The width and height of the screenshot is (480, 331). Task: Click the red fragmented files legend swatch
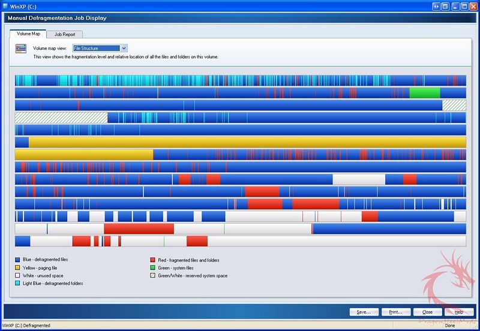pos(153,260)
